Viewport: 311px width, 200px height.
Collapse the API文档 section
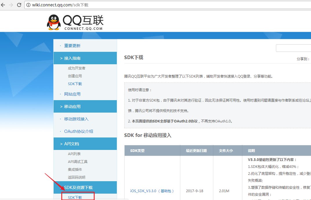pos(71,144)
